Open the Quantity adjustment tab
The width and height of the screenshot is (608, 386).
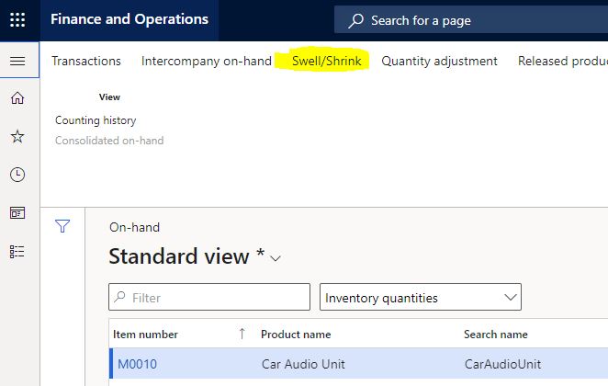tap(439, 61)
